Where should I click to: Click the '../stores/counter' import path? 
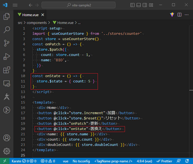pos(121,33)
